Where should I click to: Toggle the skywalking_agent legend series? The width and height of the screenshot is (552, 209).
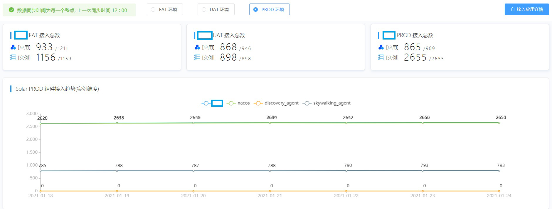pyautogui.click(x=327, y=103)
